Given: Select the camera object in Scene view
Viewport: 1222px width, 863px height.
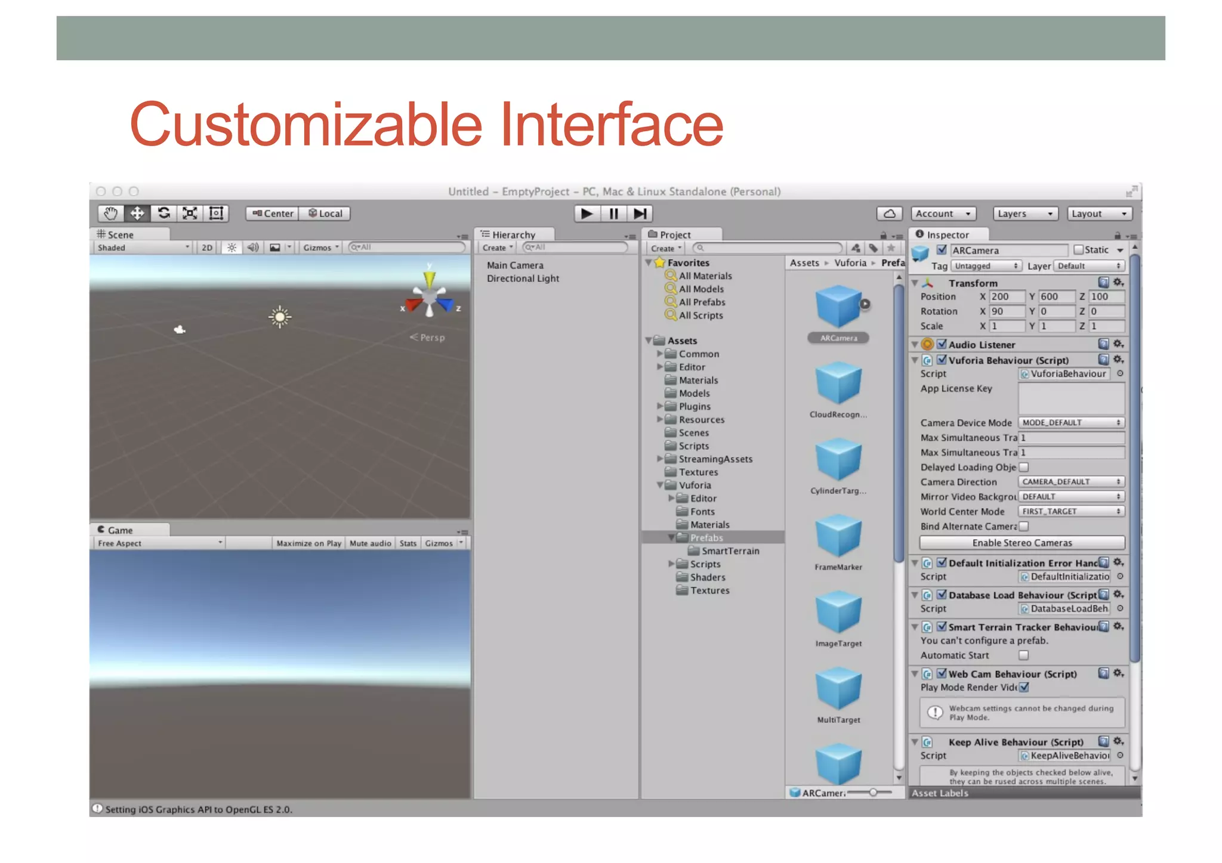Looking at the screenshot, I should pos(180,329).
